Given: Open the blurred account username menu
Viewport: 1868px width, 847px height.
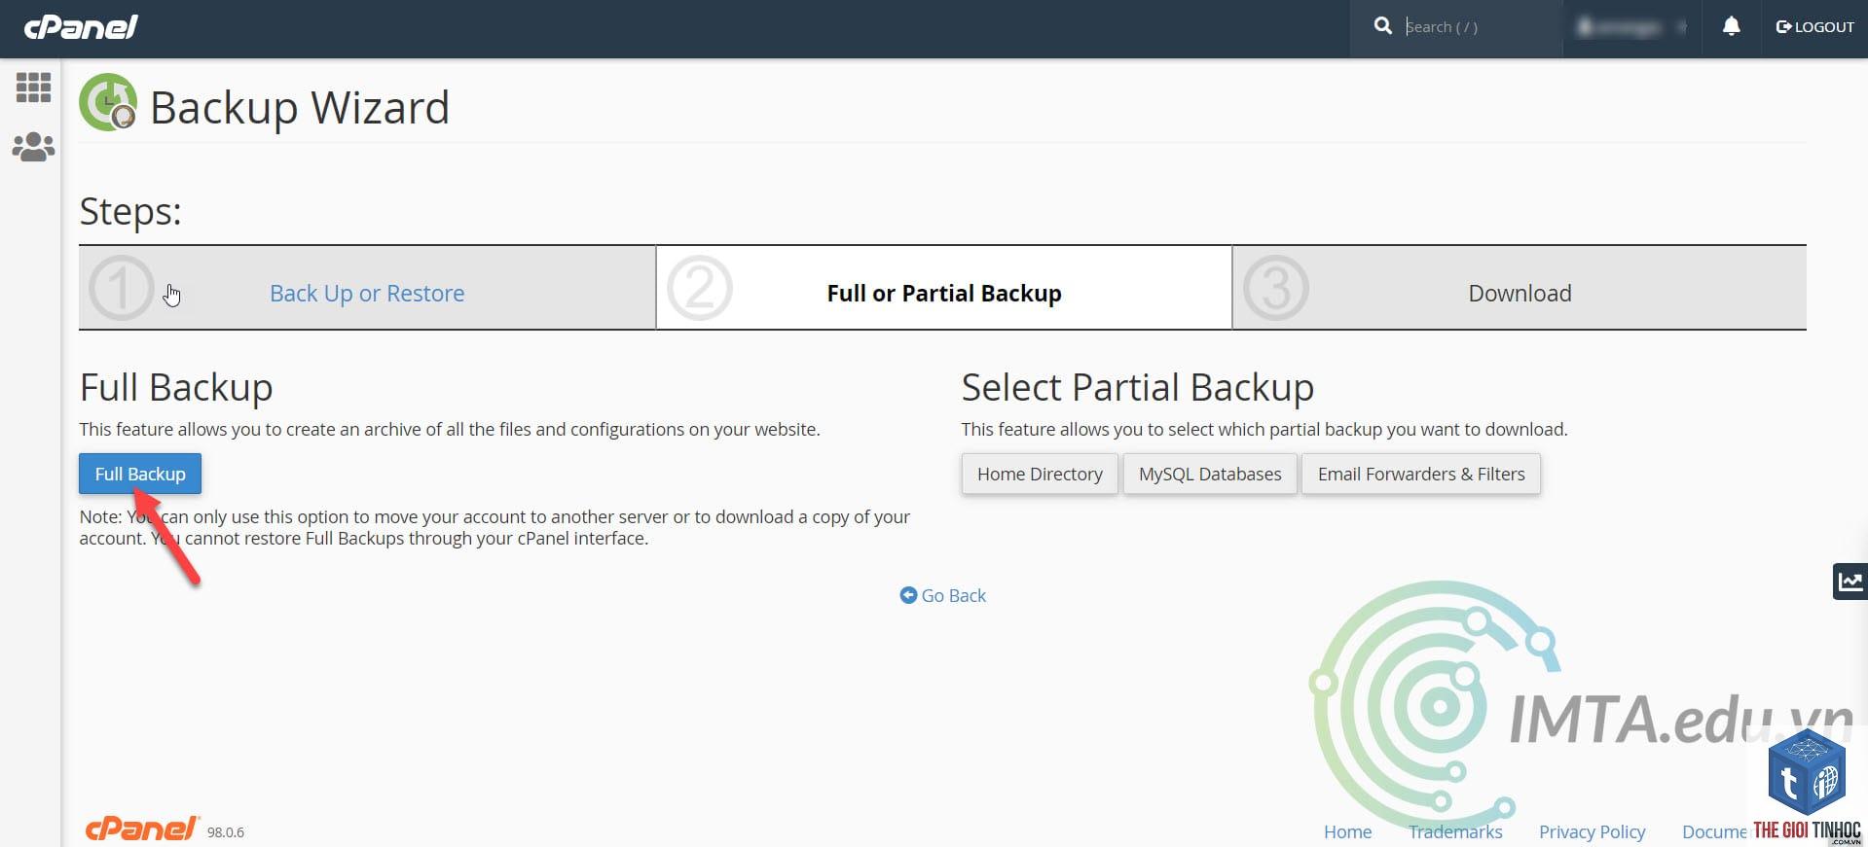Looking at the screenshot, I should coord(1630,27).
